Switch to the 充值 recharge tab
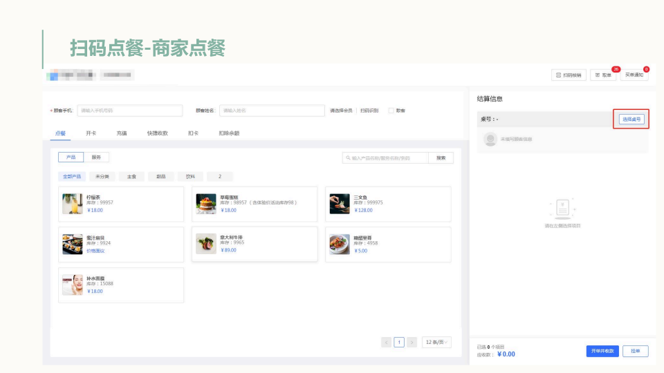Image resolution: width=664 pixels, height=373 pixels. 122,133
